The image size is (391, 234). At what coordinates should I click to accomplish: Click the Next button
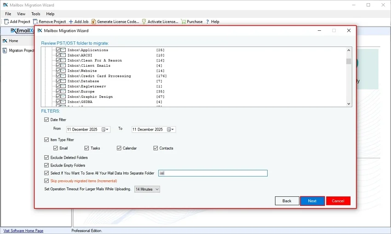312,201
